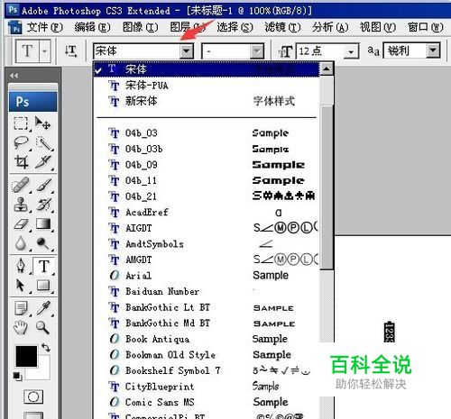Select the Lasso tool
Screen dimensions: 451x419
point(21,143)
